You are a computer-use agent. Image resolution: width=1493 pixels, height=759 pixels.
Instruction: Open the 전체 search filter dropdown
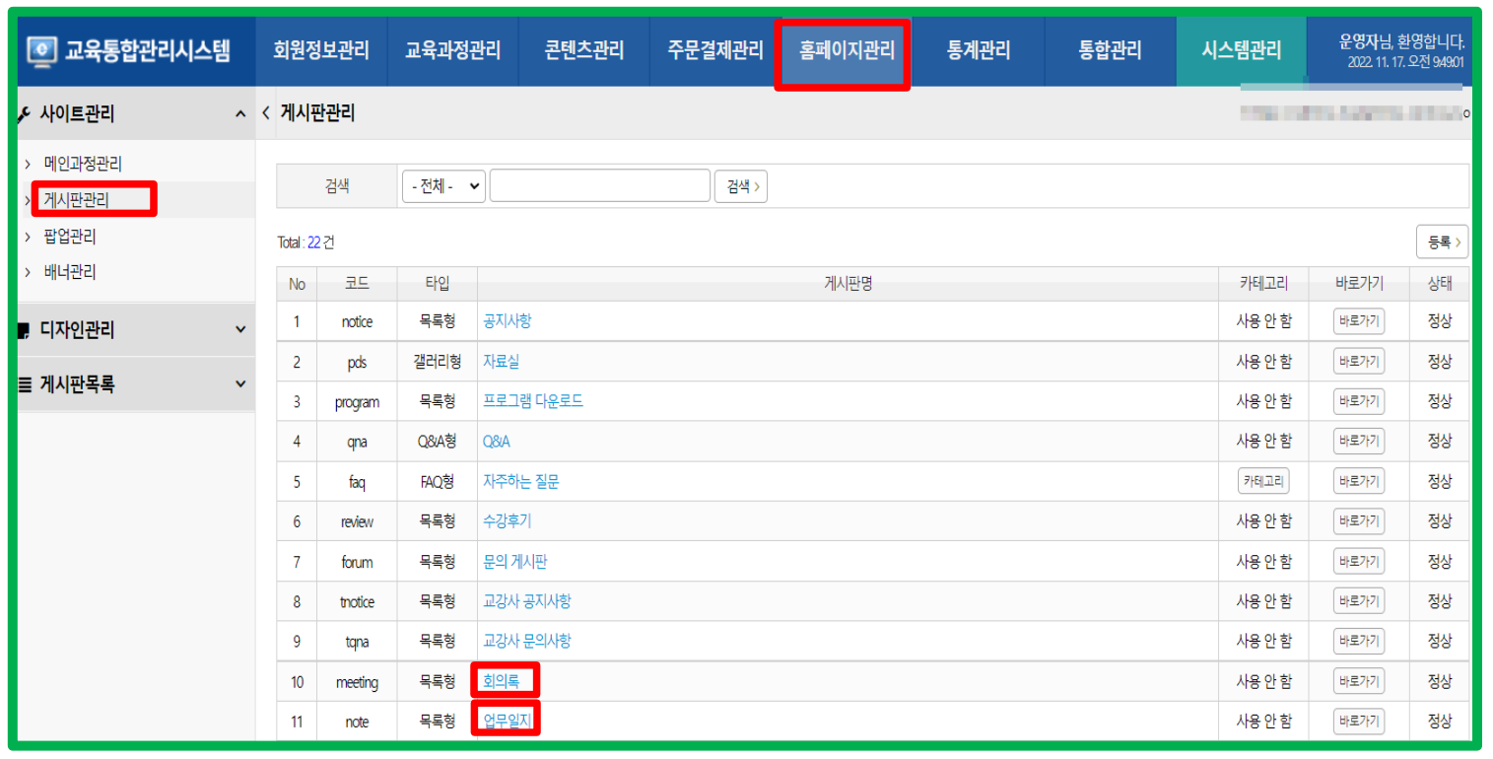(443, 186)
